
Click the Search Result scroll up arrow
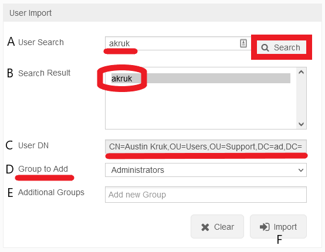tap(301, 72)
